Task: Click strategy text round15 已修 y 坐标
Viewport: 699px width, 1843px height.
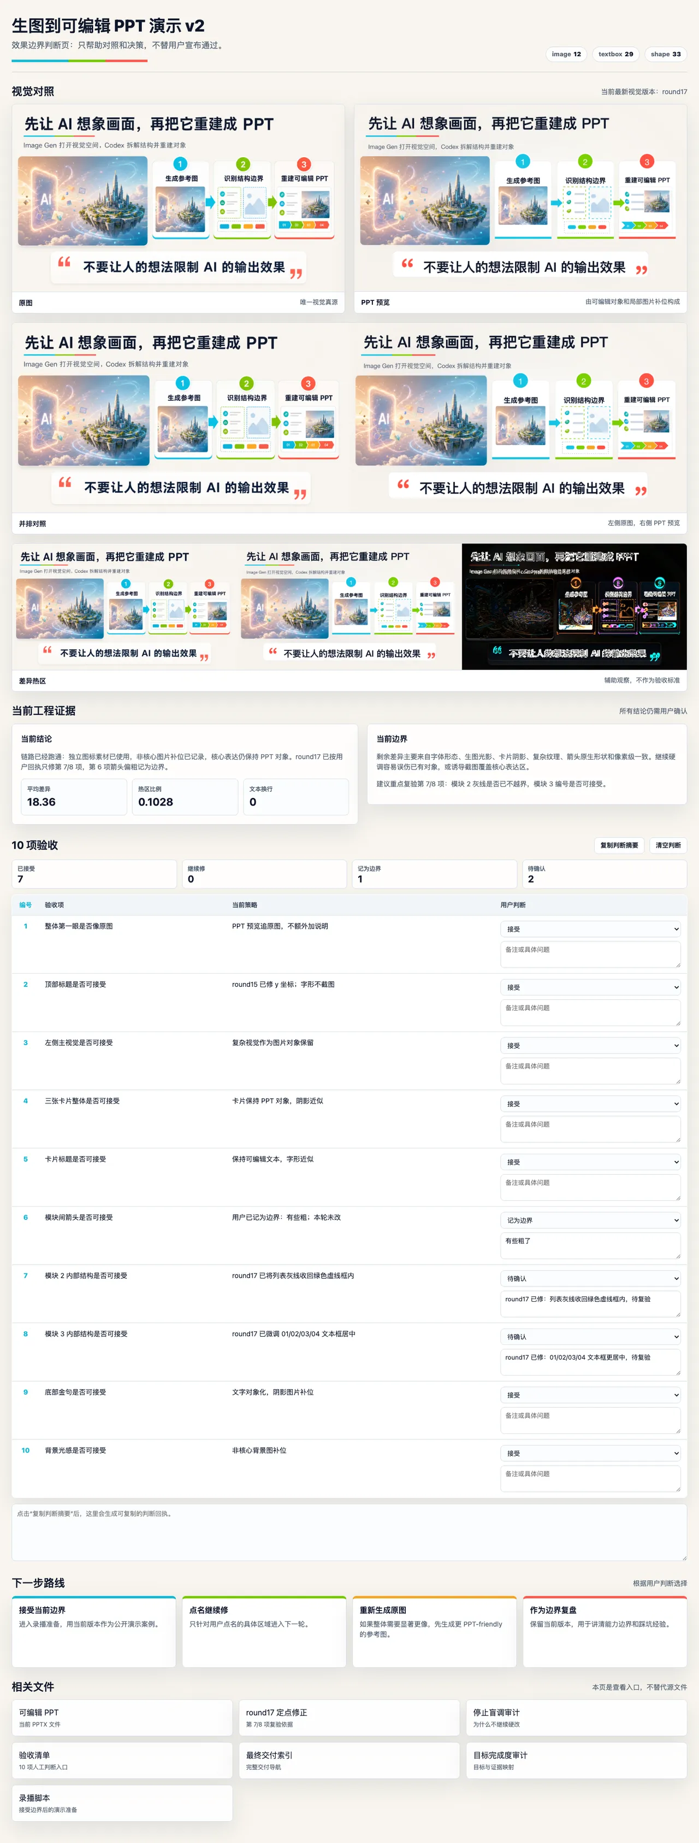Action: (283, 985)
